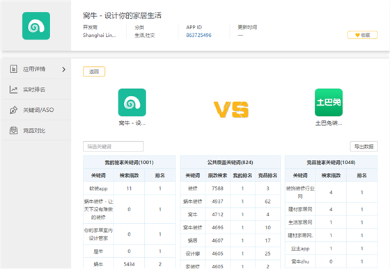
Task: Focus the 筛选关键词 filter input
Action: [113, 147]
